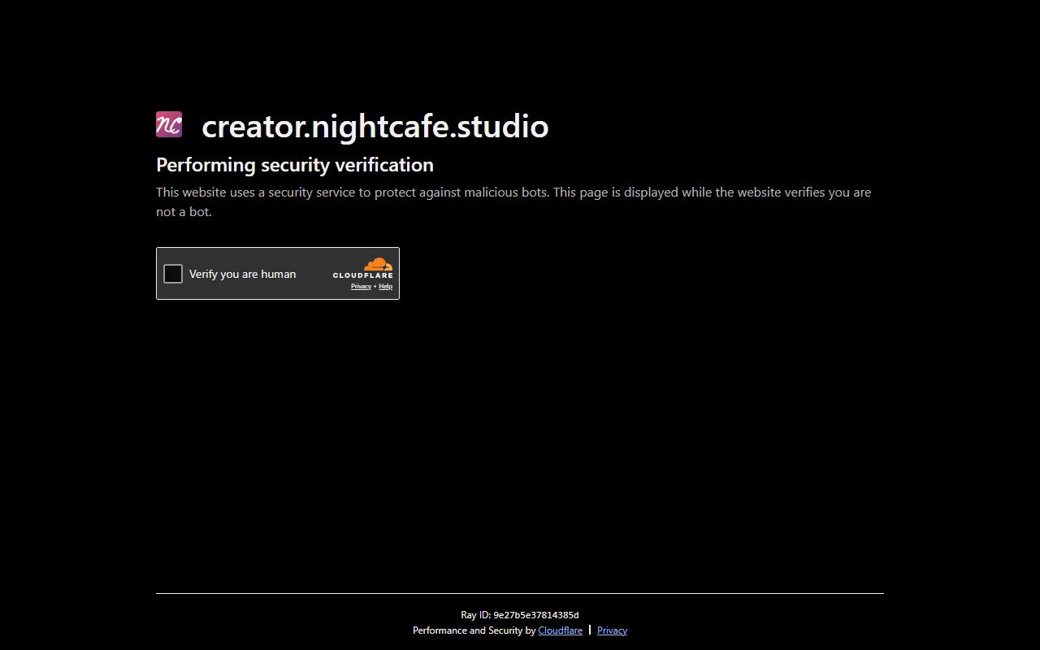Image resolution: width=1040 pixels, height=650 pixels.
Task: Click the "Performance and Security by" footer text
Action: click(x=474, y=630)
